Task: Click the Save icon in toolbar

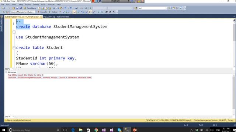Action: pos(17,8)
